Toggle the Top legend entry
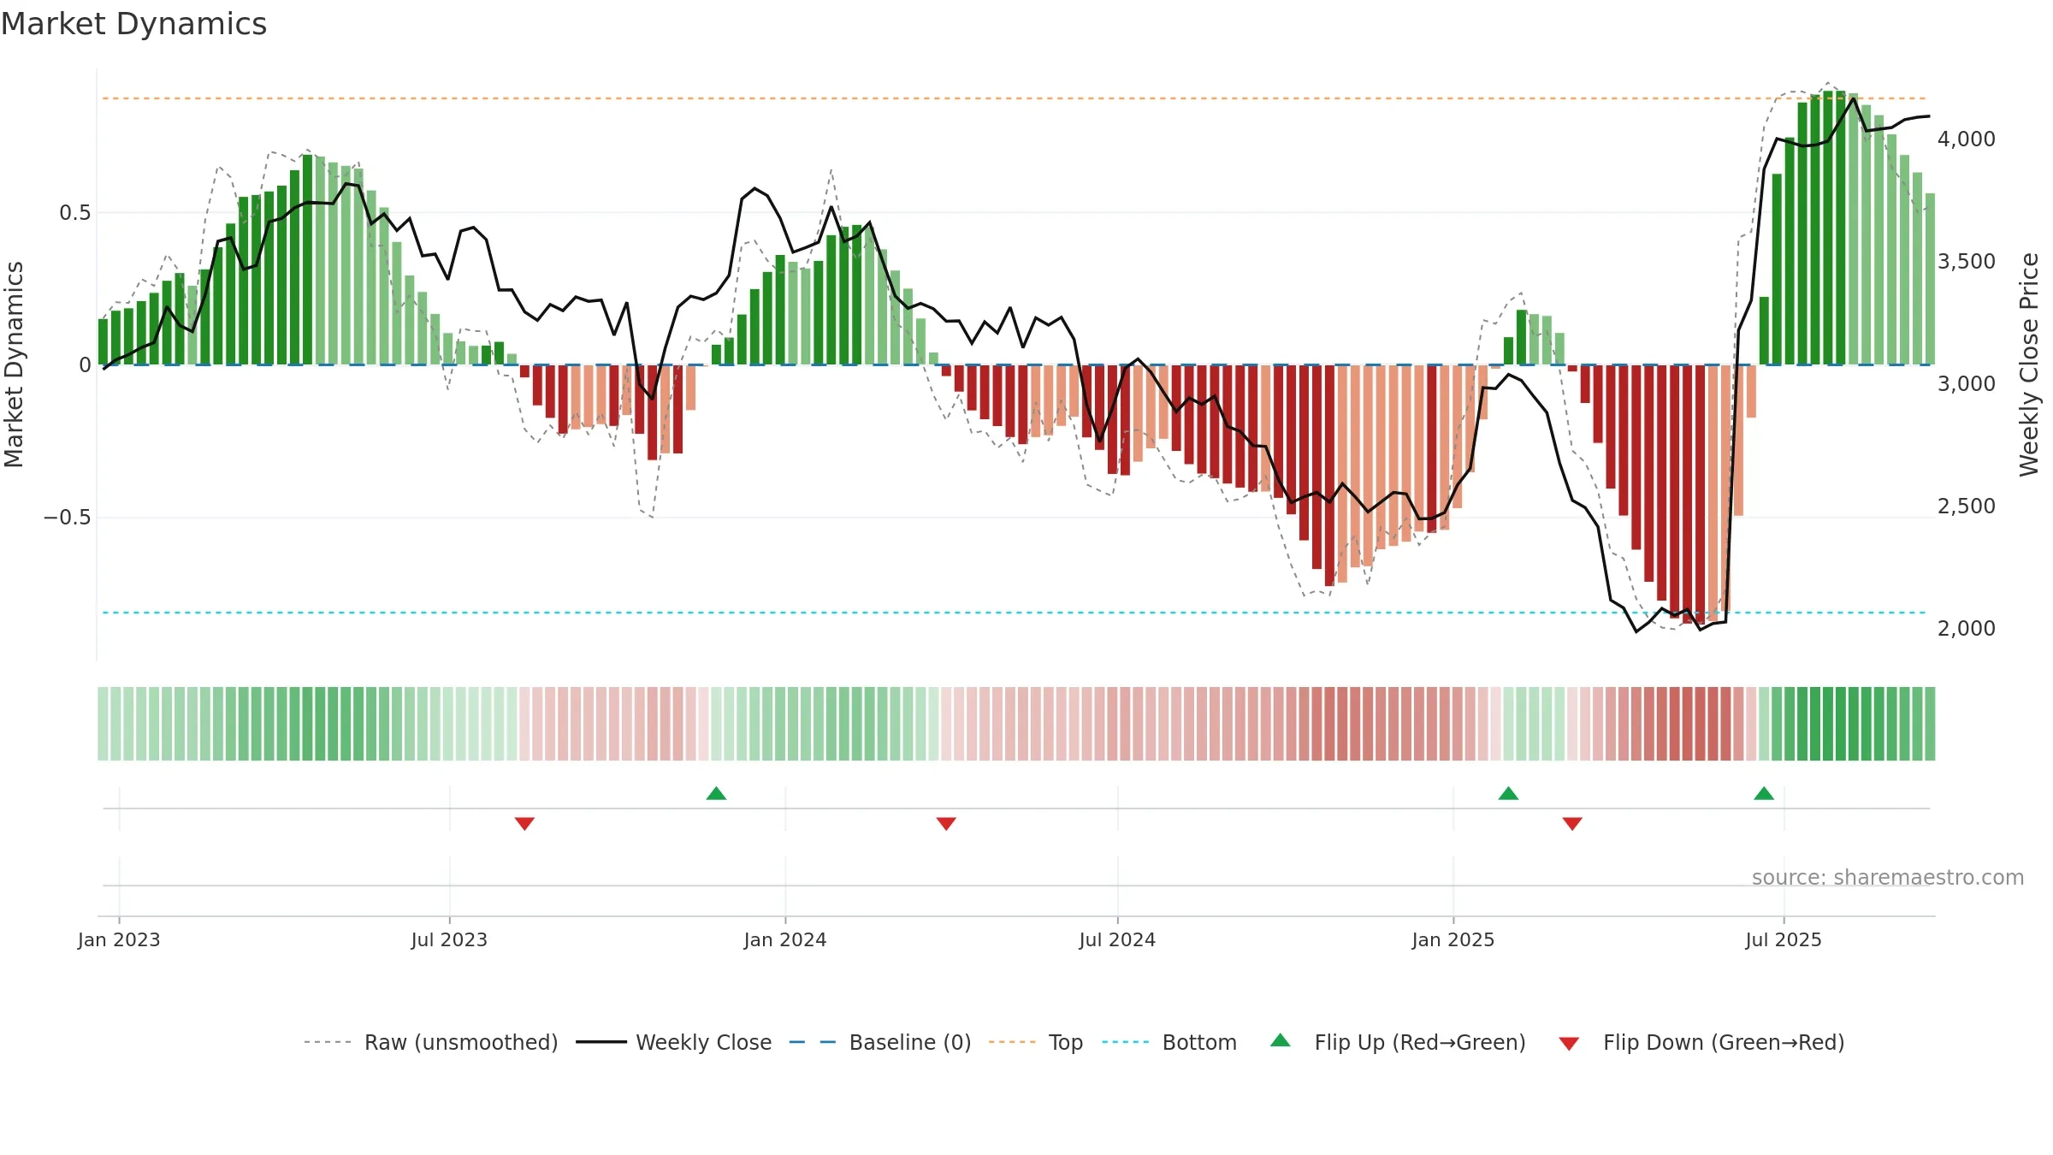The image size is (2053, 1155). coord(1036,1042)
